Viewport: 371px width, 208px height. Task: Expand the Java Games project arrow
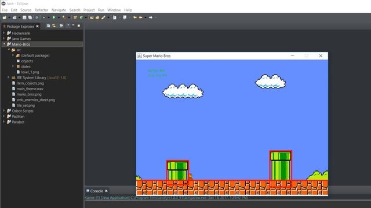4,39
